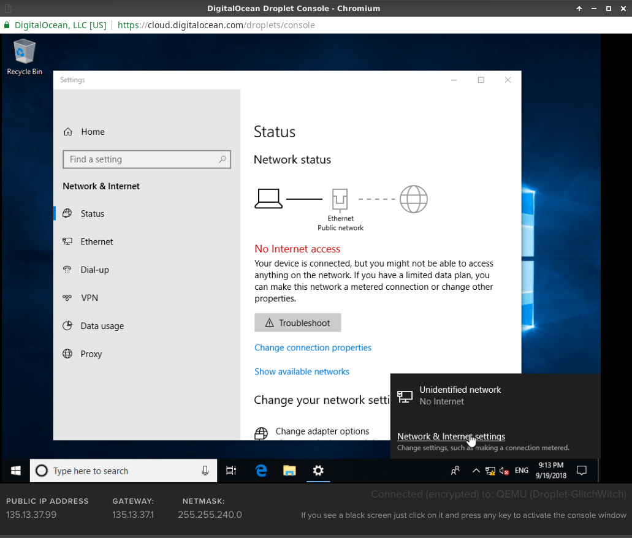Viewport: 632px width, 538px height.
Task: Open Task View from the taskbar
Action: [231, 471]
